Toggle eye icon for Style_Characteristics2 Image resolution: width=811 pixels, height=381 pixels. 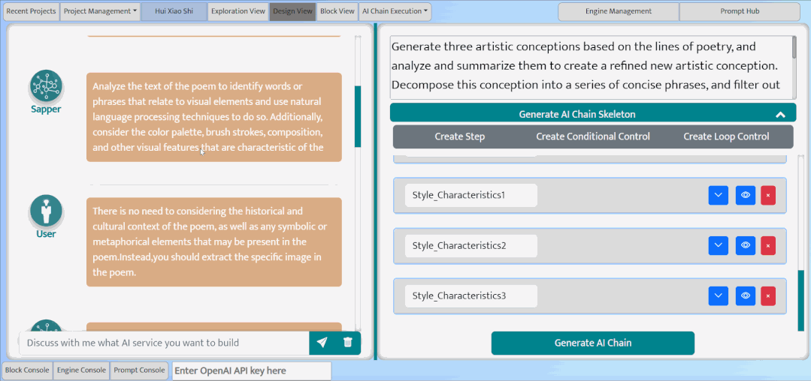pos(746,246)
